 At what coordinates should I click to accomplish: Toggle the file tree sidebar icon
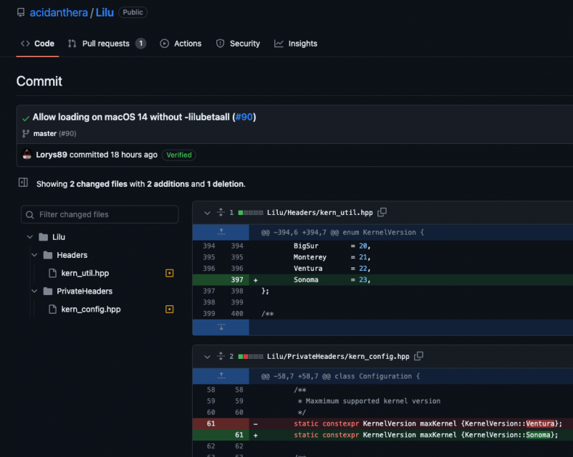coord(23,182)
